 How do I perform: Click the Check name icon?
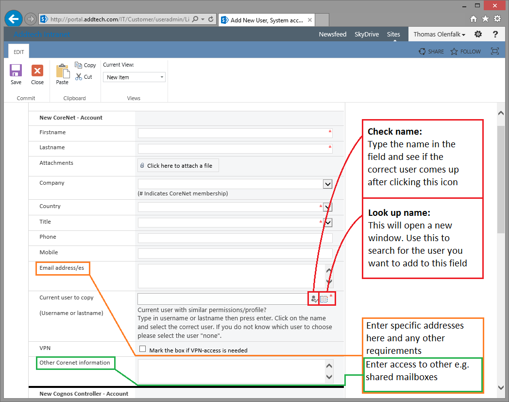[x=314, y=298]
